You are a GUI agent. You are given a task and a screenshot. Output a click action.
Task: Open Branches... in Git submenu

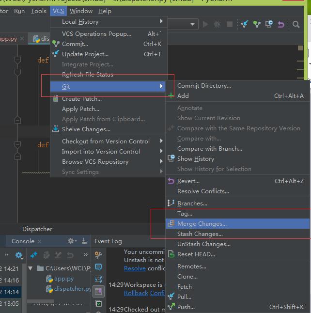237,203
